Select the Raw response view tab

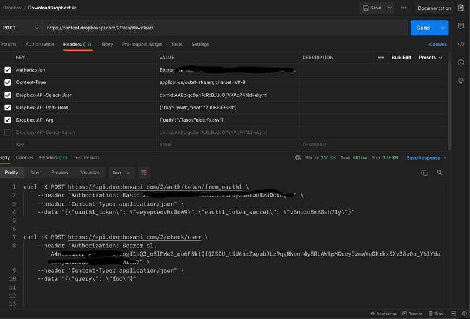pos(35,173)
